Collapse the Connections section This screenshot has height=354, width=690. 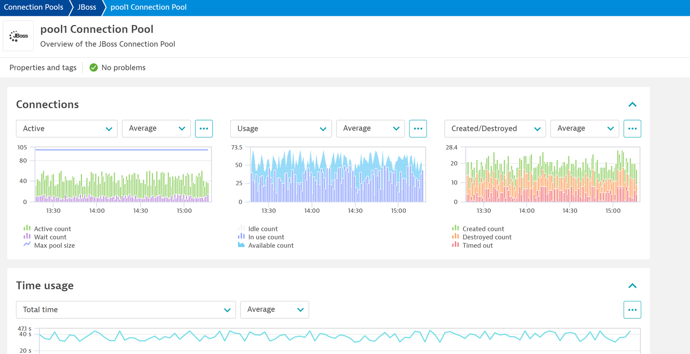pyautogui.click(x=632, y=105)
